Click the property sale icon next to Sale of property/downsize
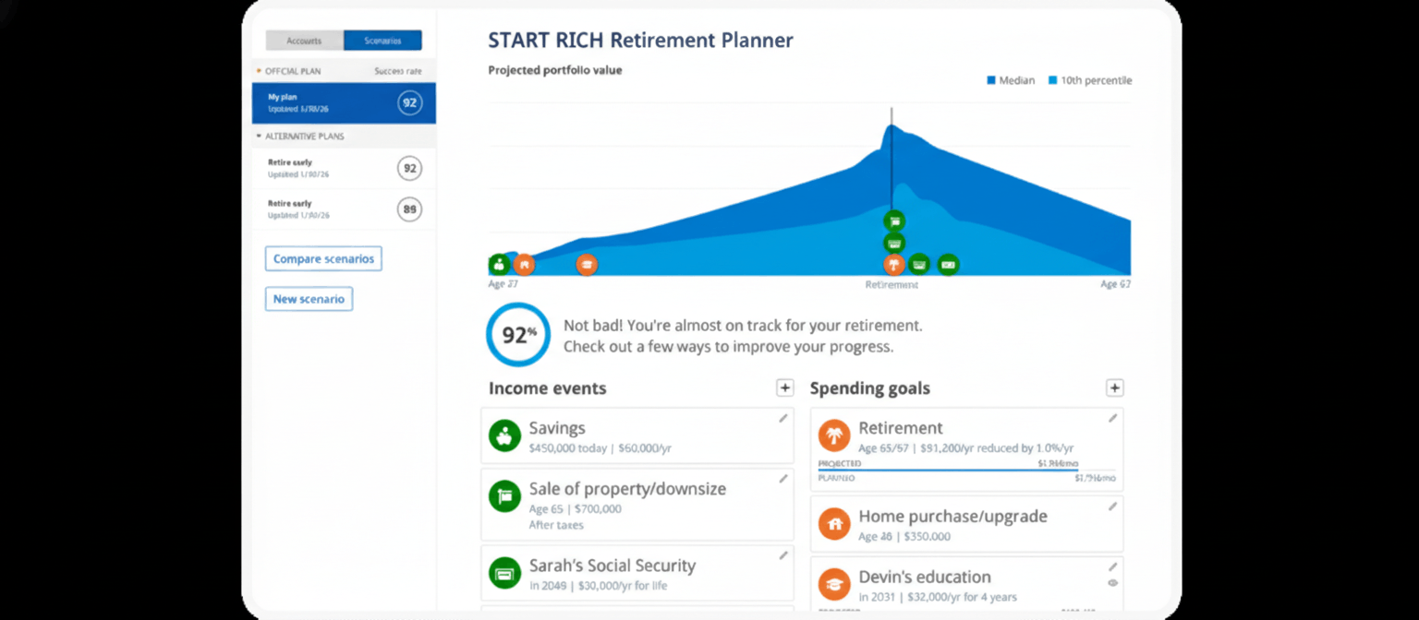Image resolution: width=1419 pixels, height=620 pixels. (x=504, y=496)
